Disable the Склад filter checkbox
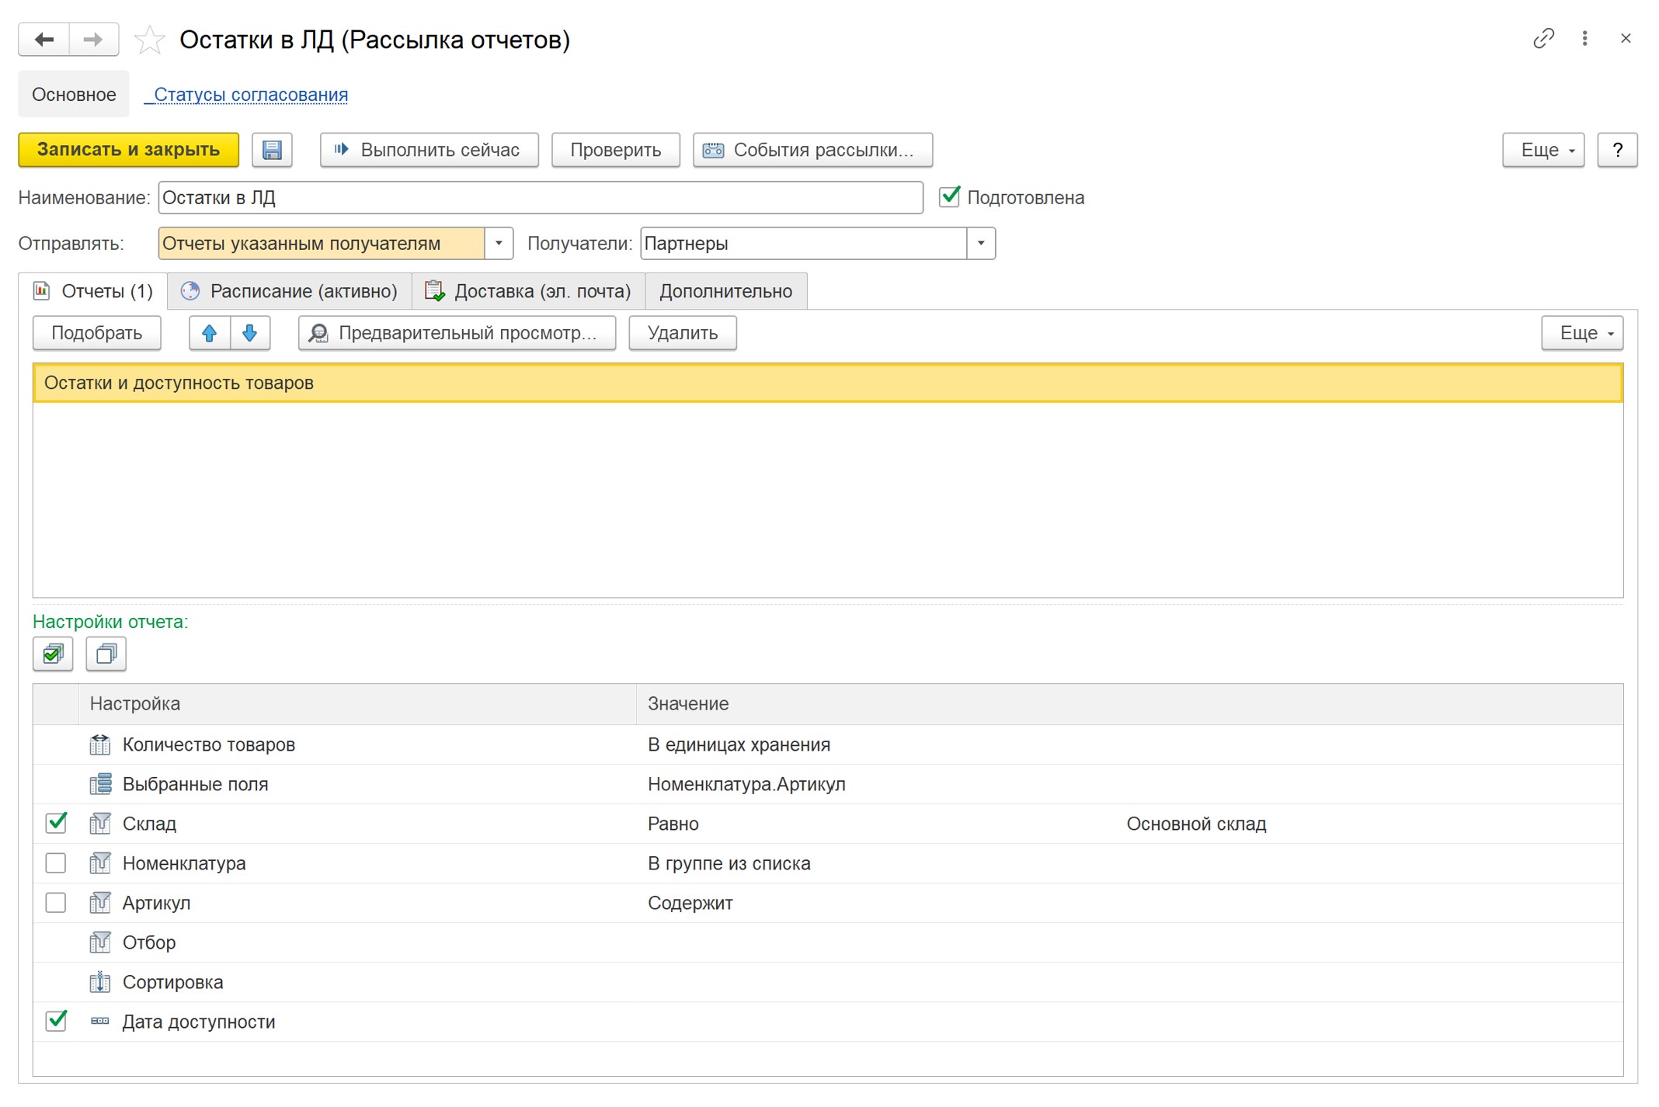Viewport: 1659px width, 1107px height. click(56, 823)
